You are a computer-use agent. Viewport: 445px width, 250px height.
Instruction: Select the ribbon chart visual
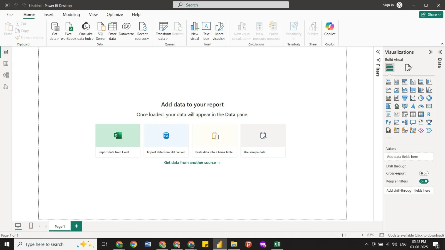(x=389, y=98)
